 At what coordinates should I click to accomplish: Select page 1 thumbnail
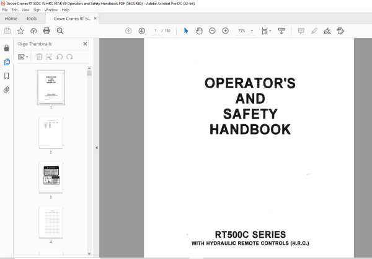(51, 88)
